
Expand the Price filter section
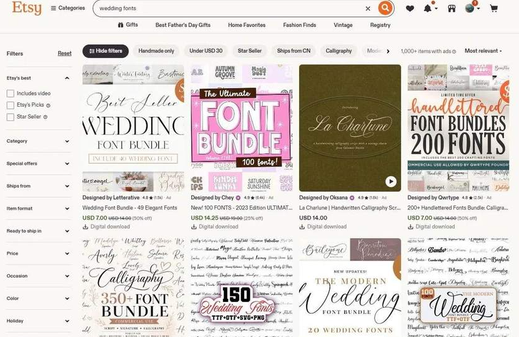(38, 253)
